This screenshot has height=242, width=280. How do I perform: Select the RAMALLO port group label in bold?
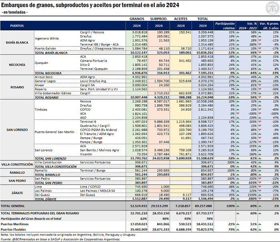(17, 173)
